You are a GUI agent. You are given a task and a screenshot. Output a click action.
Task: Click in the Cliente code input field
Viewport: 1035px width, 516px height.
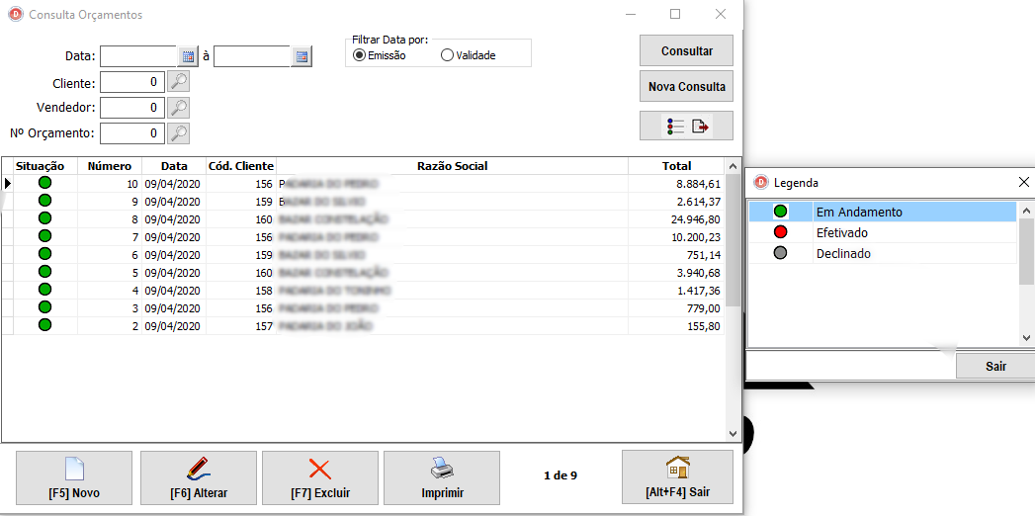point(131,82)
